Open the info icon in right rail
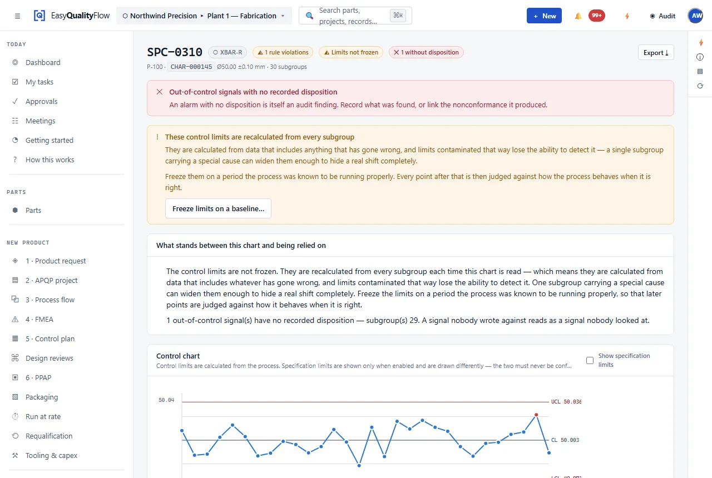The height and width of the screenshot is (478, 712). [x=700, y=57]
